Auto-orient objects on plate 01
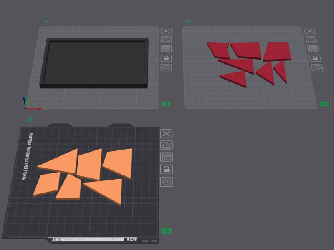This screenshot has height=250, width=334. point(166,40)
